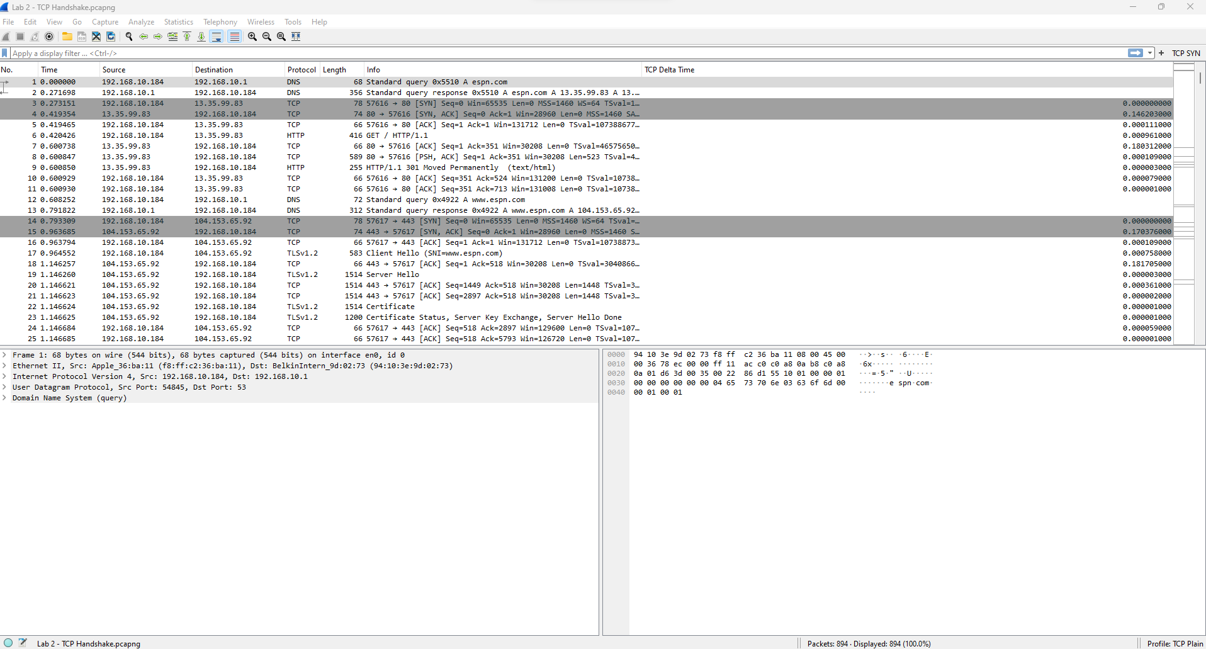Toggle auto-scroll during live capture
This screenshot has height=649, width=1206.
(x=216, y=37)
